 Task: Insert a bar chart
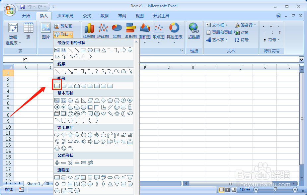[x=130, y=31]
